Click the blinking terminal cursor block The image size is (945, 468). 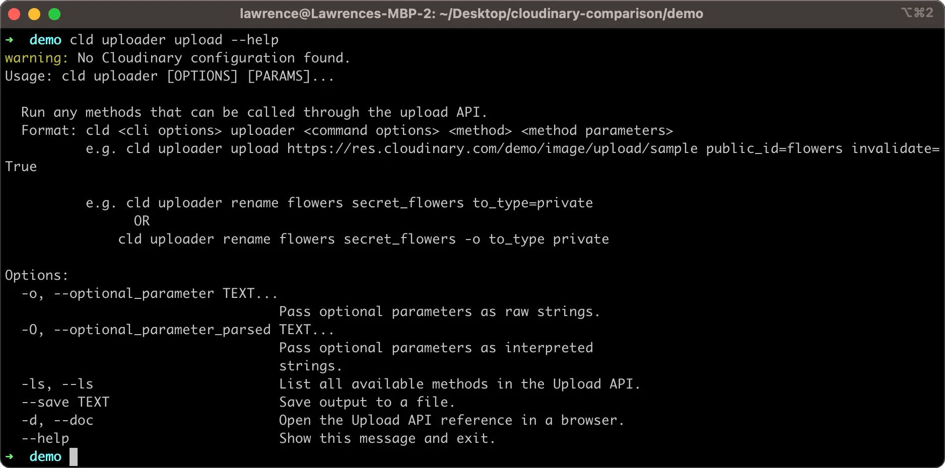coord(74,457)
